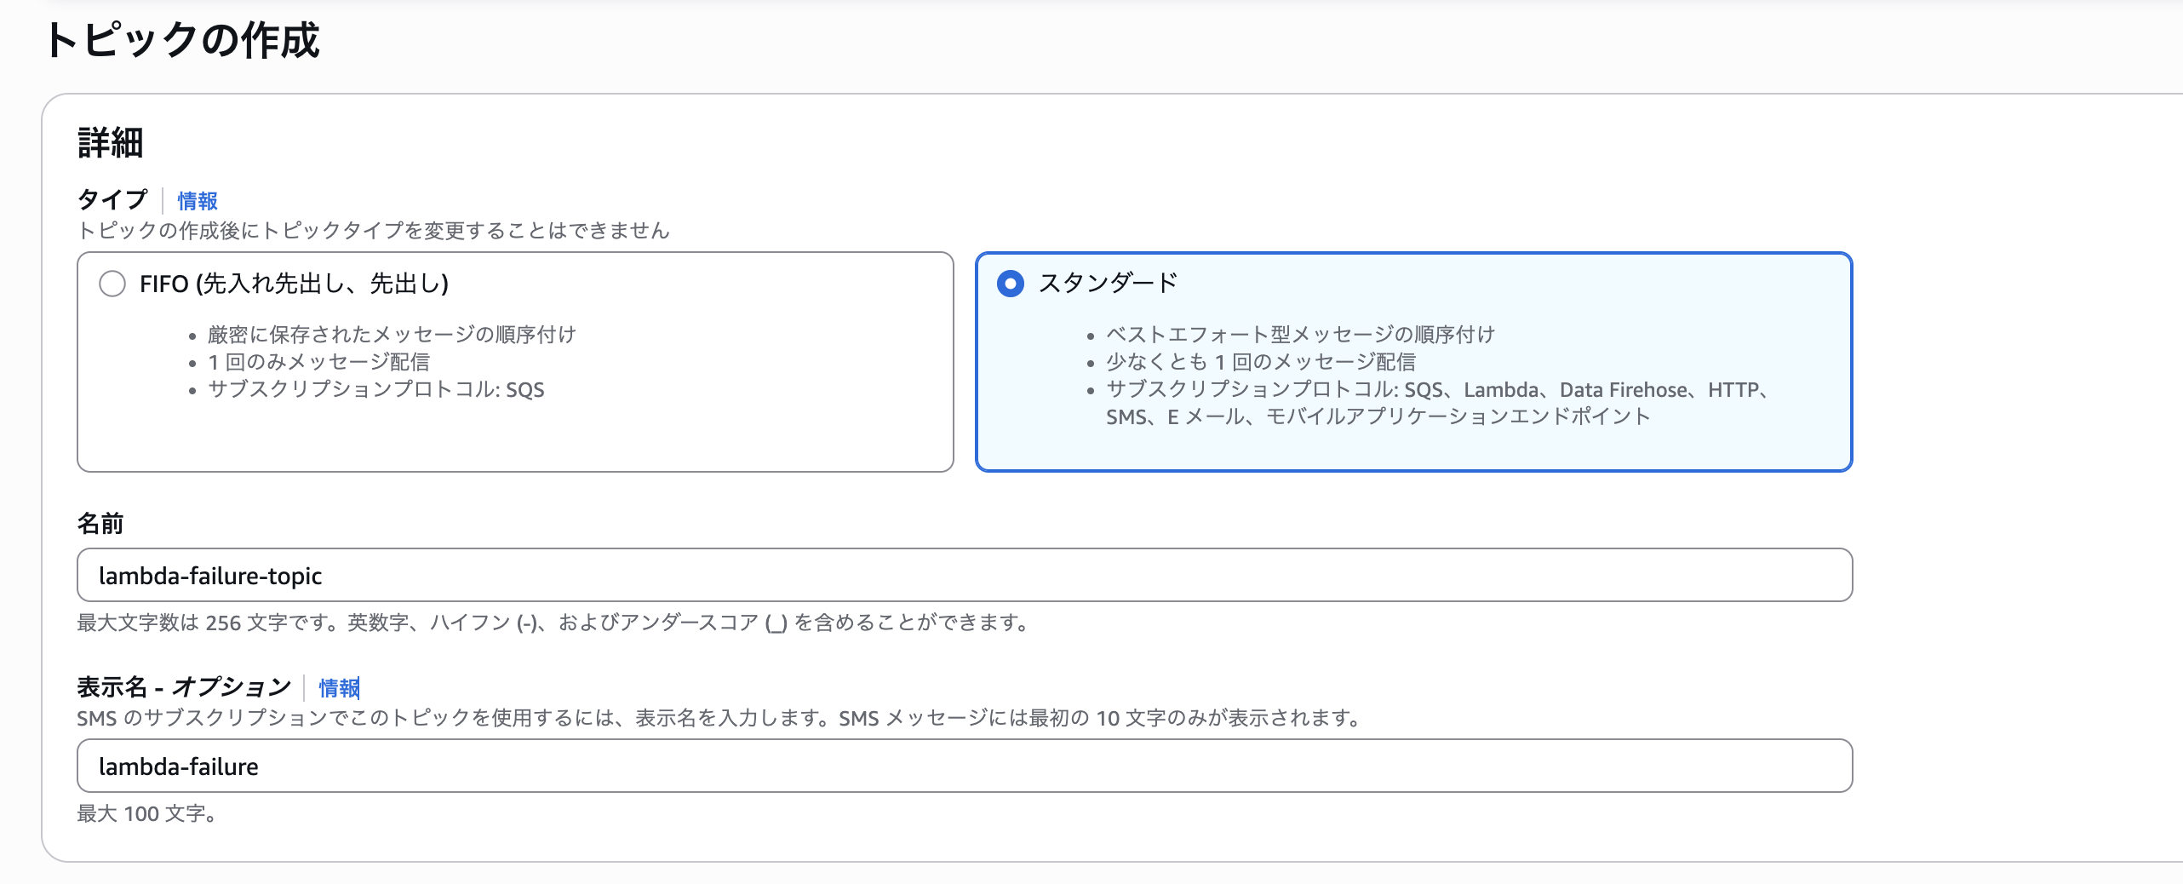Viewport: 2183px width, 884px height.
Task: Click the 表示名 - オプション field label
Action: point(184,687)
